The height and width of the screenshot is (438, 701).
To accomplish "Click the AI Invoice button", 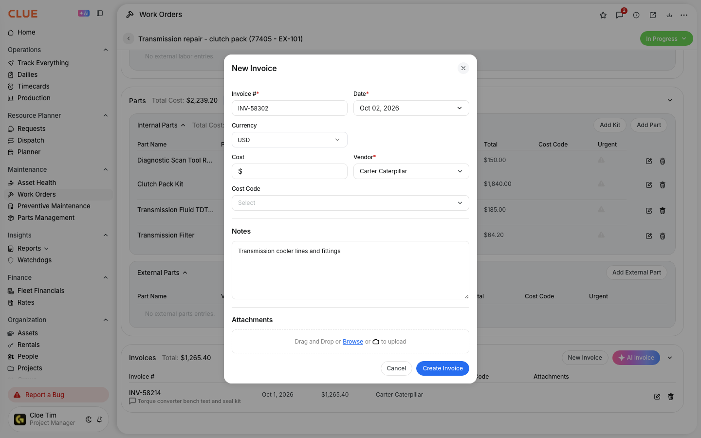I will pyautogui.click(x=636, y=358).
